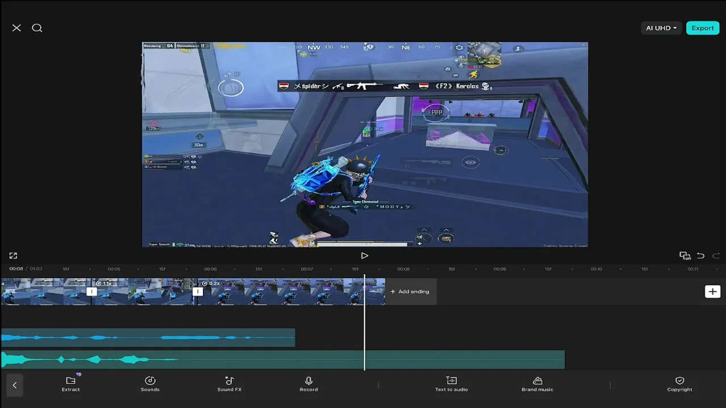This screenshot has width=726, height=408.
Task: Open the search magnifier icon
Action: [37, 28]
